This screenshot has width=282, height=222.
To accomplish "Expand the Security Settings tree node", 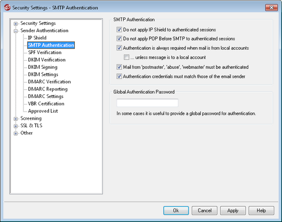I will pos(16,24).
